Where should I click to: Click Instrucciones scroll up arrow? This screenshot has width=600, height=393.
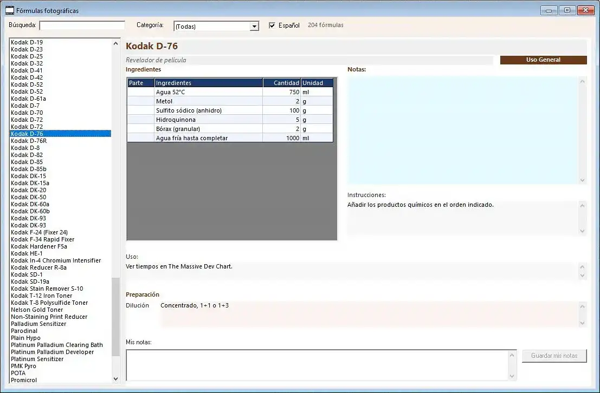pos(583,206)
